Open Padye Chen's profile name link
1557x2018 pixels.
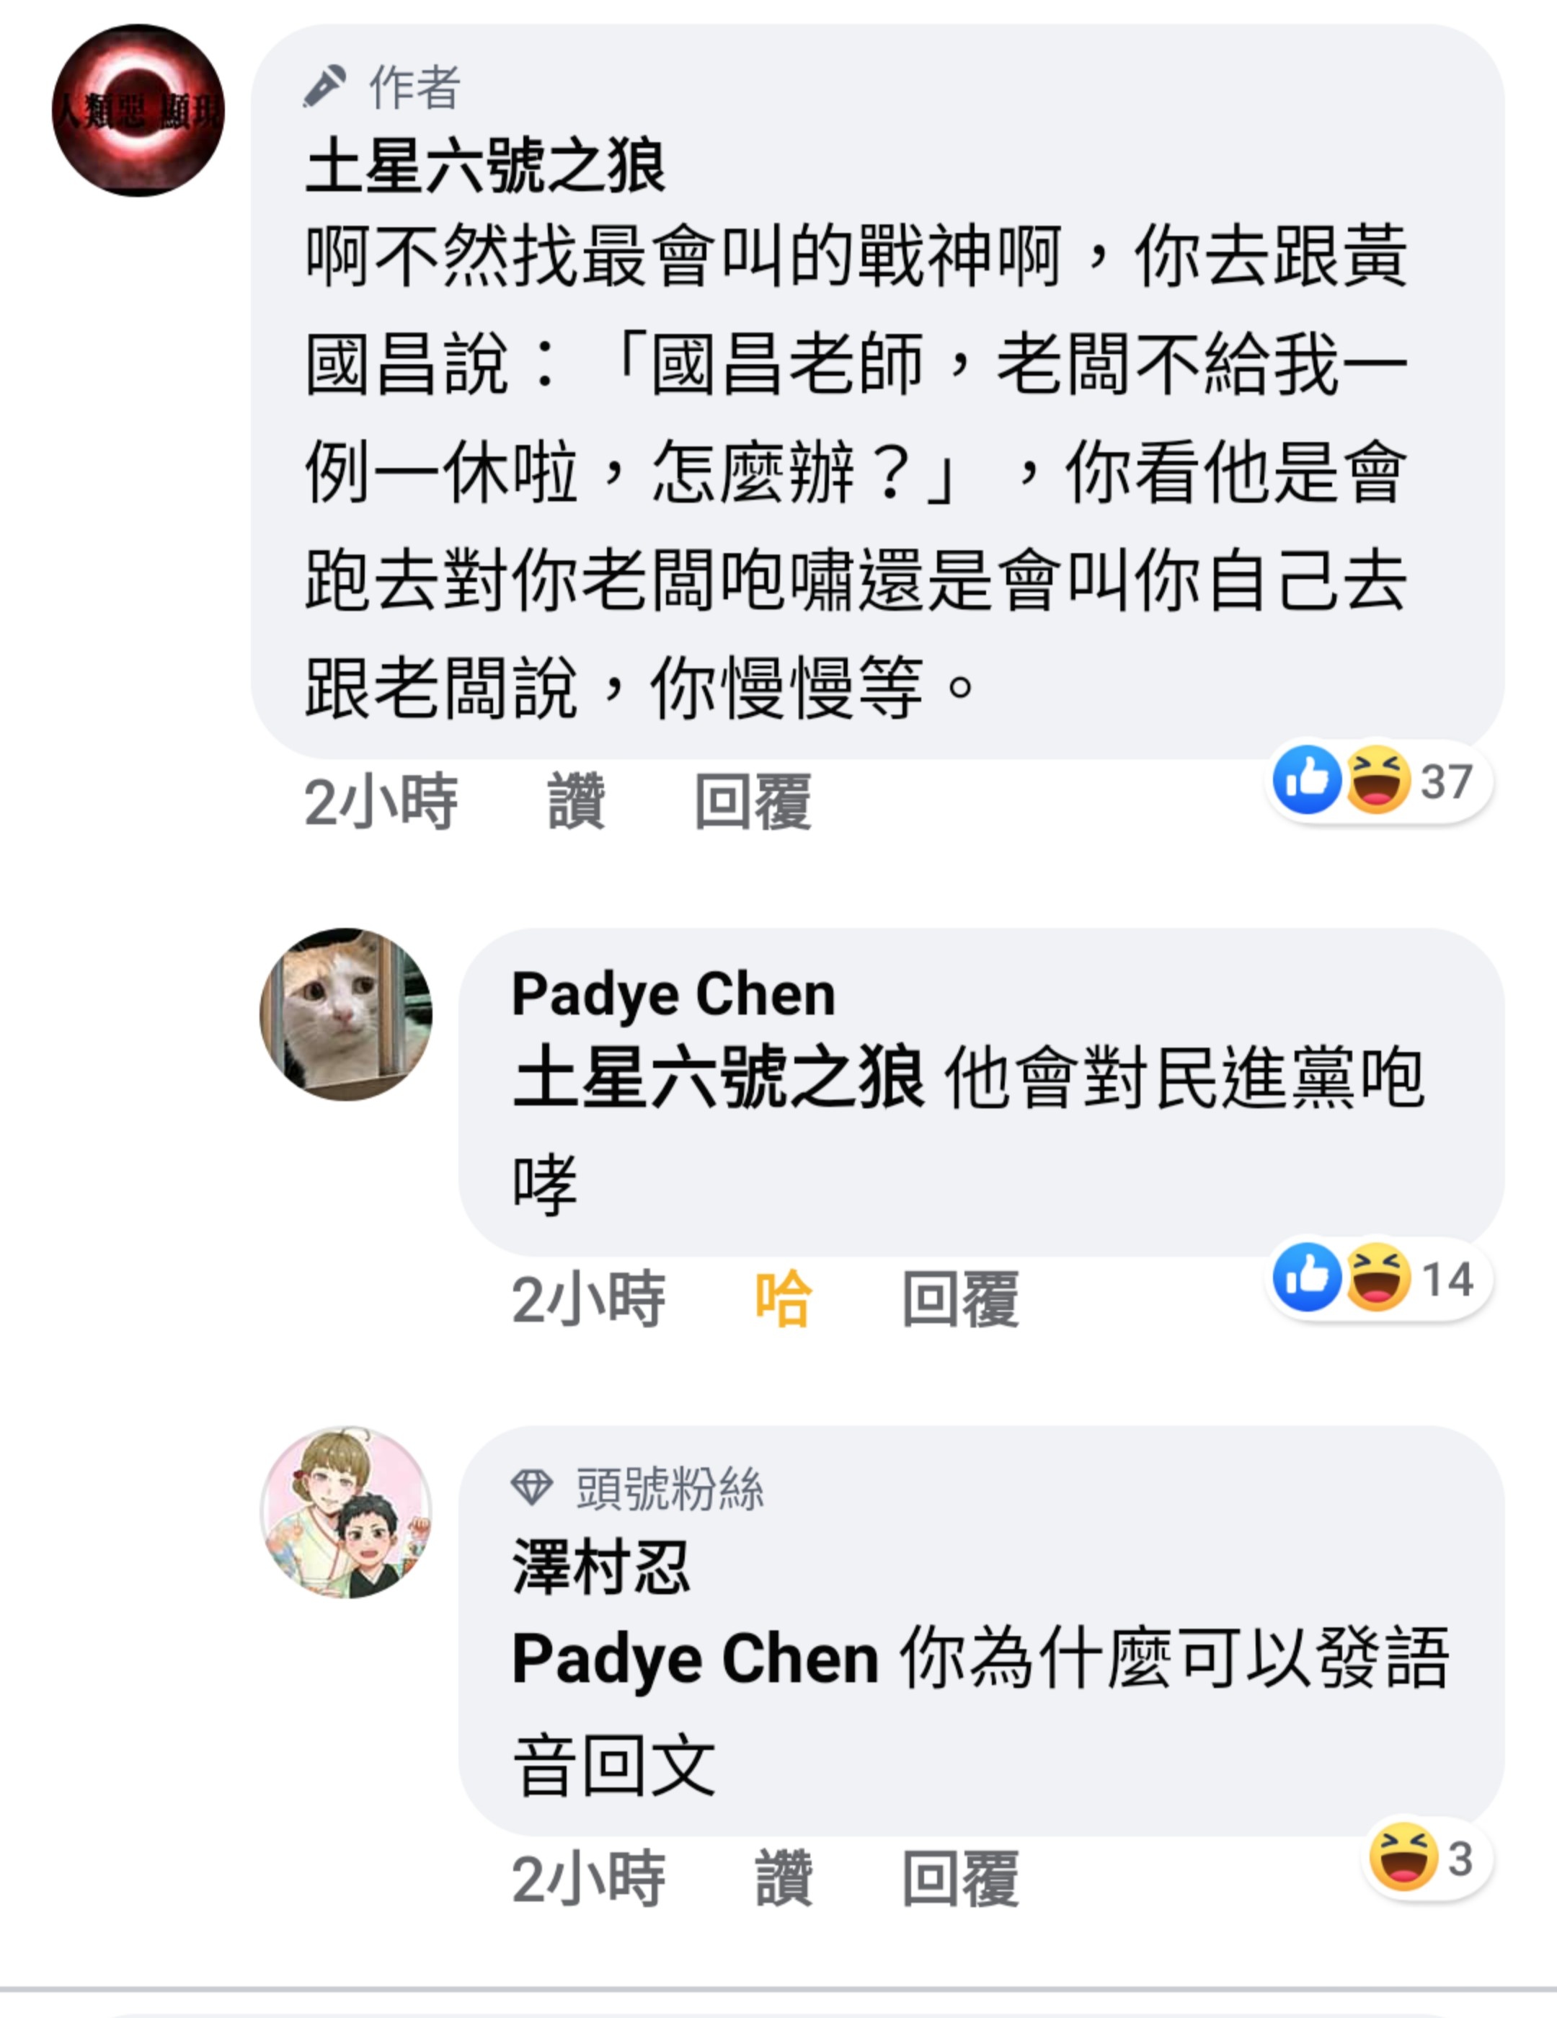(674, 994)
